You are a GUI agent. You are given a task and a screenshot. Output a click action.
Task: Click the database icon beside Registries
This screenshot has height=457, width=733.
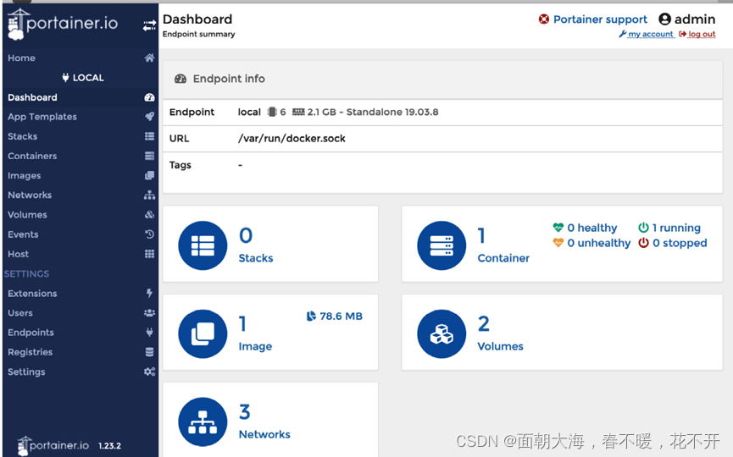(149, 352)
